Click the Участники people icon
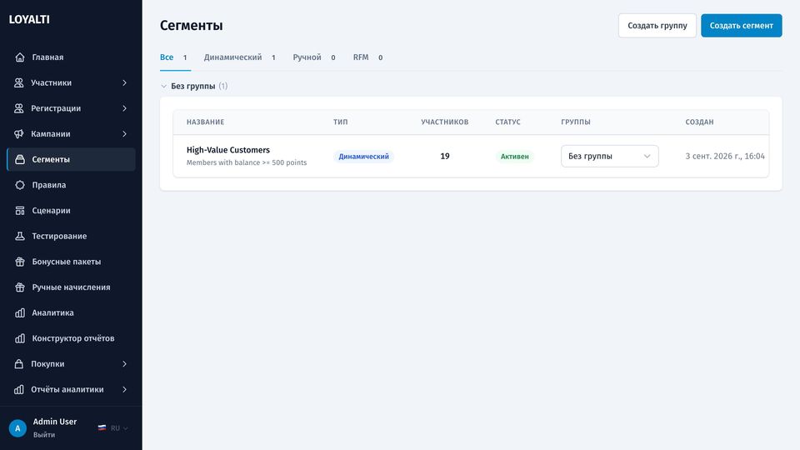800x450 pixels. click(19, 82)
